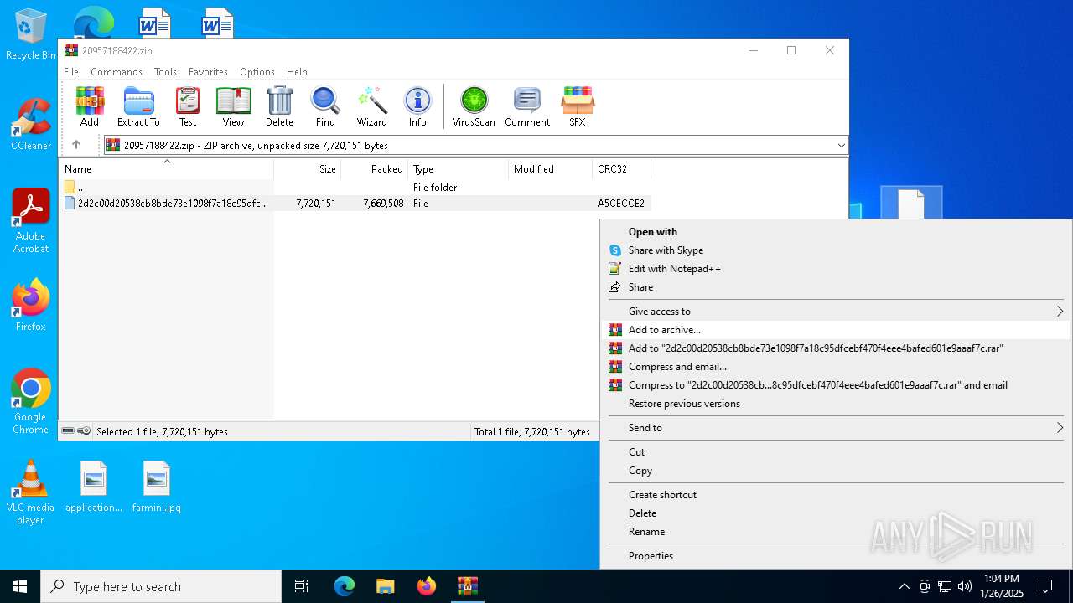Open the Adobe Acrobat desktop shortcut
The image size is (1073, 603).
pos(30,220)
